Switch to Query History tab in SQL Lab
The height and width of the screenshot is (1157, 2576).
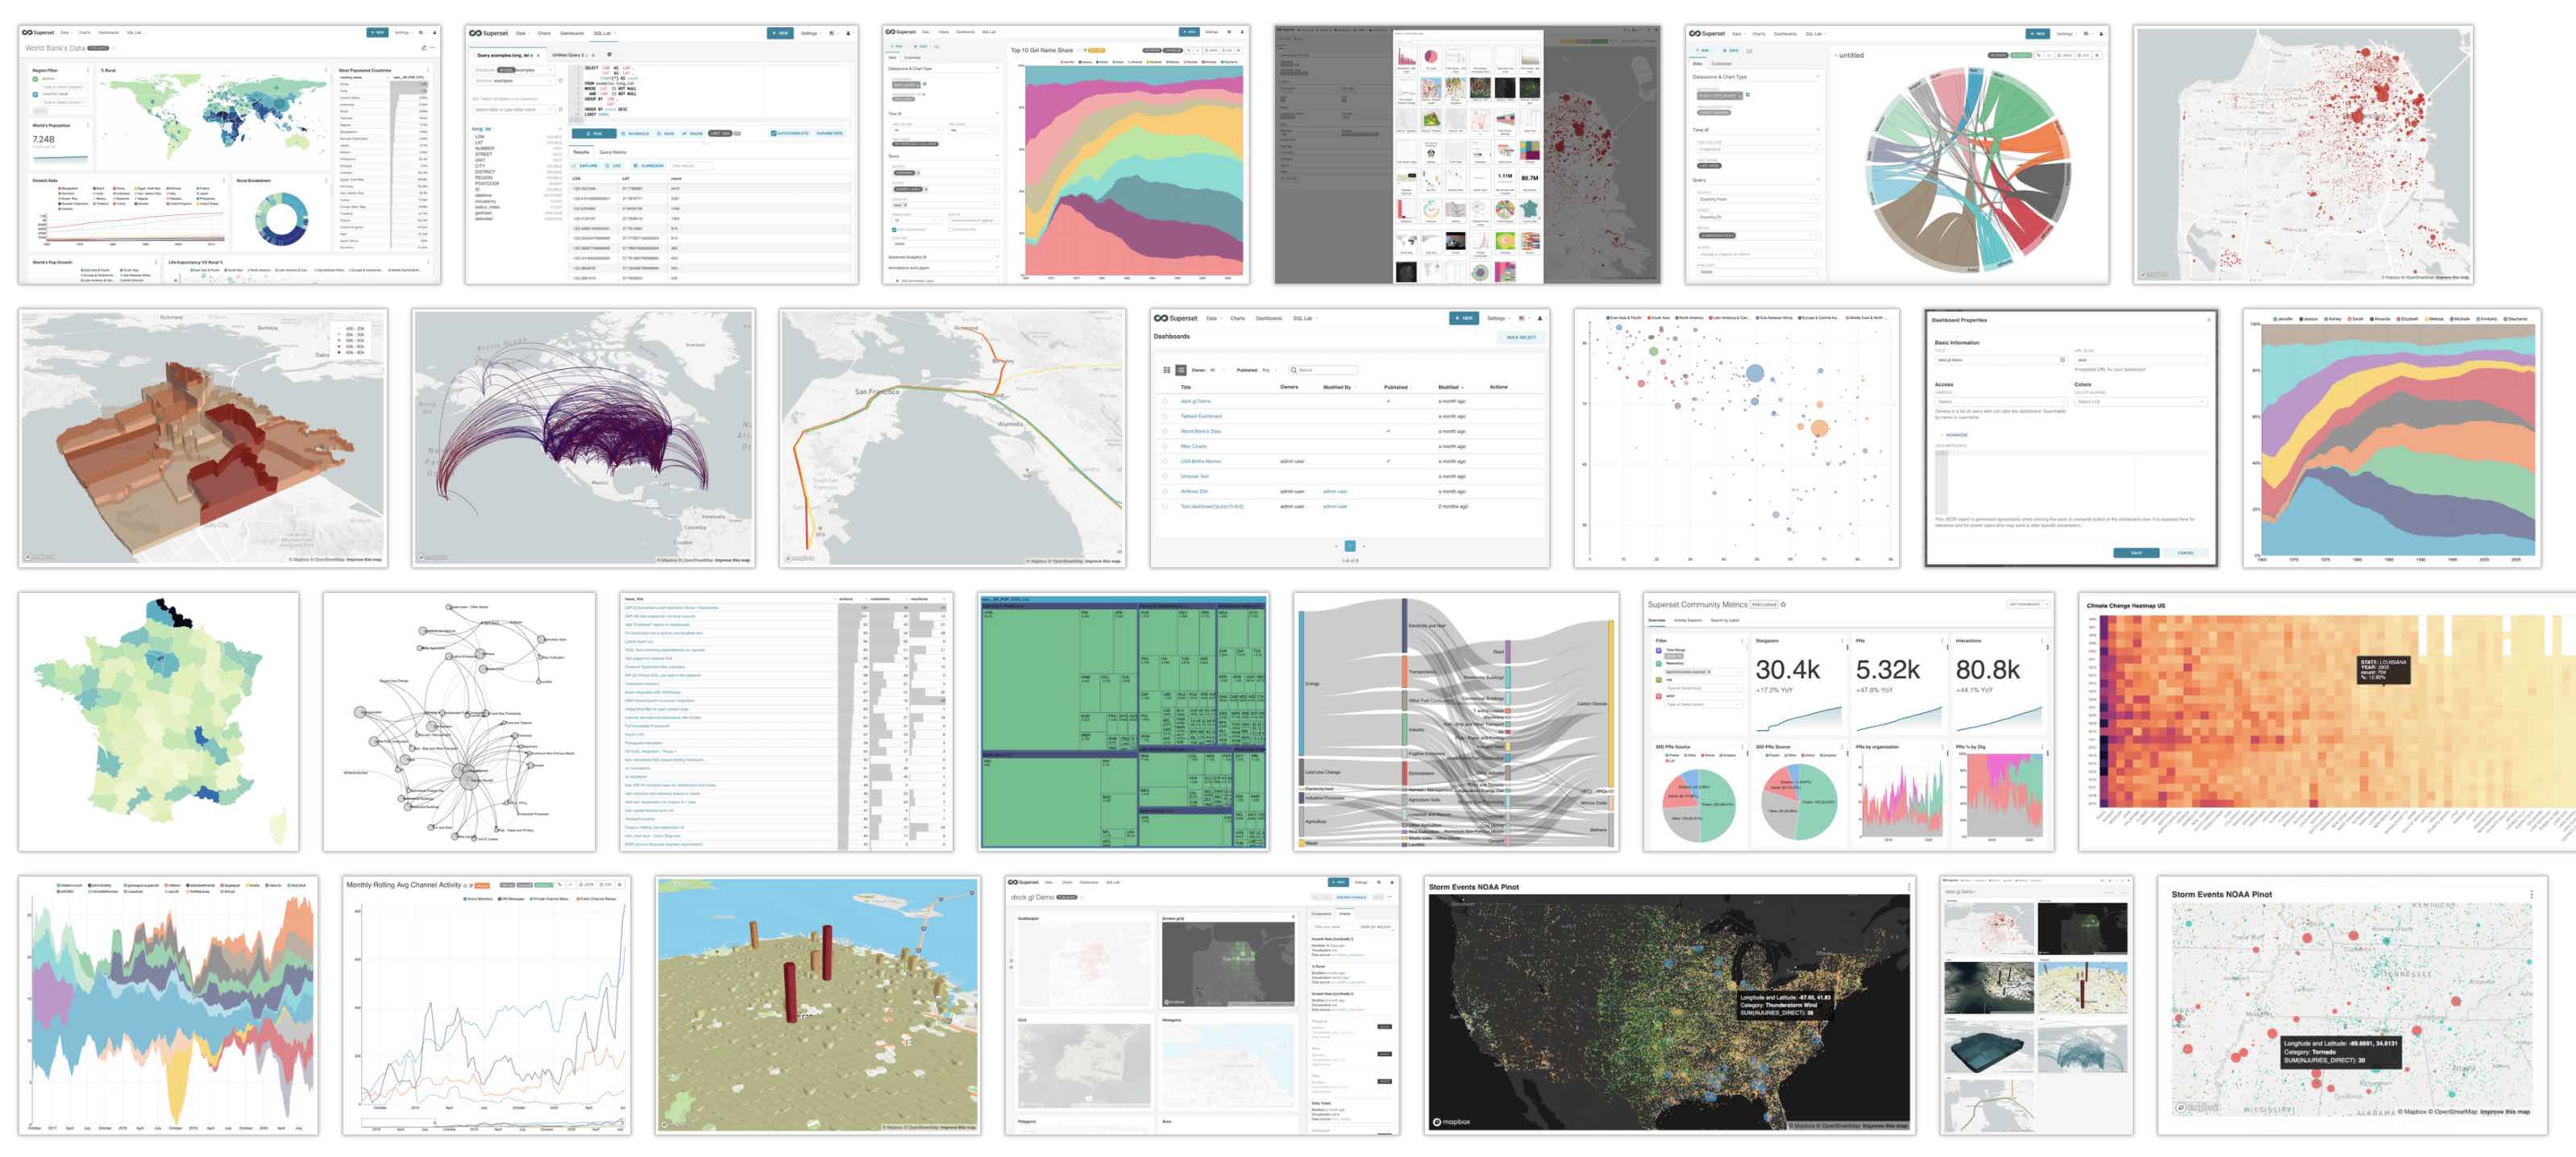click(613, 152)
